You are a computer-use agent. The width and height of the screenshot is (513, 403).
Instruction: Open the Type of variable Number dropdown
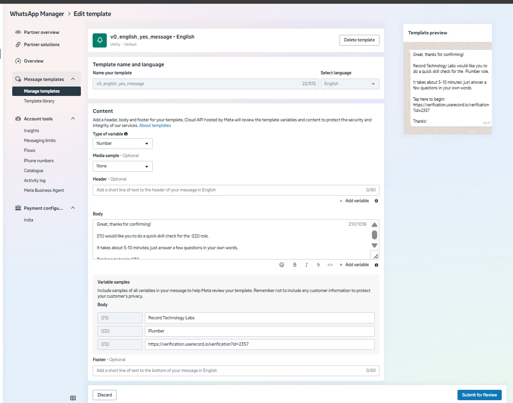click(123, 143)
